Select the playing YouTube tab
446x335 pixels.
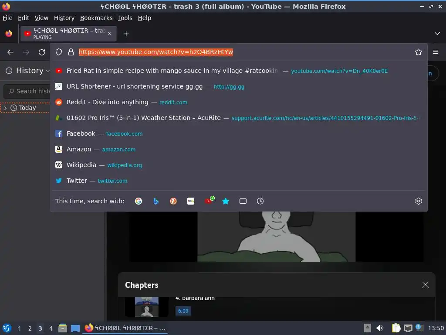[x=68, y=34]
